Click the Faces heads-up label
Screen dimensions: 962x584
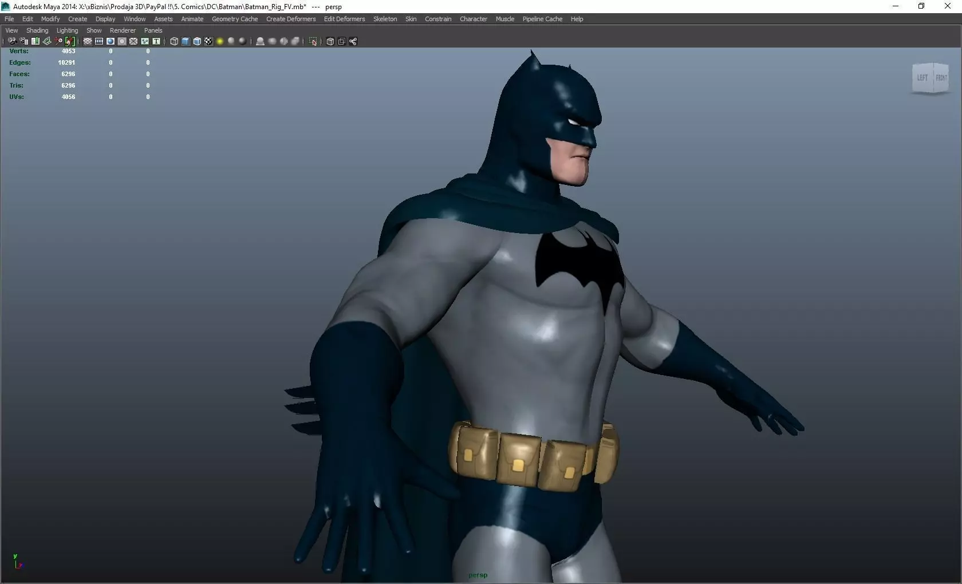point(19,74)
